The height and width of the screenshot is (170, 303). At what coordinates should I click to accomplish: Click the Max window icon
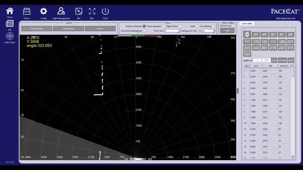(92, 11)
